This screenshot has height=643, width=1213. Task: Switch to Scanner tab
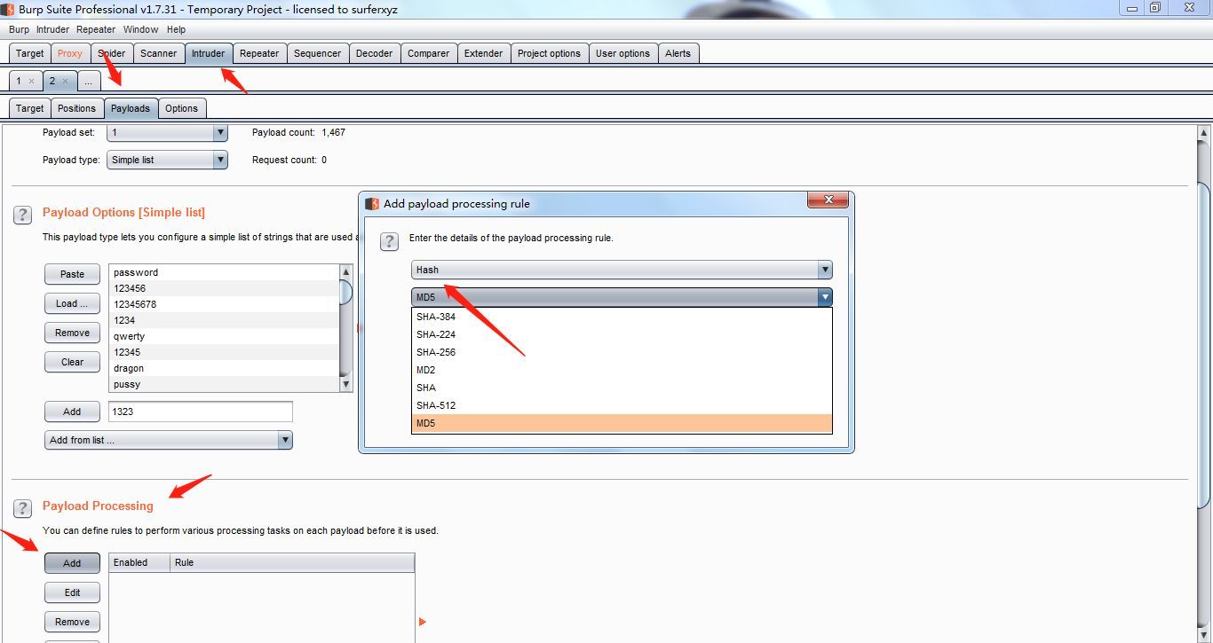point(159,53)
